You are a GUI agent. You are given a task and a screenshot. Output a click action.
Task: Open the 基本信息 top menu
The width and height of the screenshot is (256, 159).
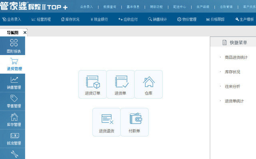point(133,7)
